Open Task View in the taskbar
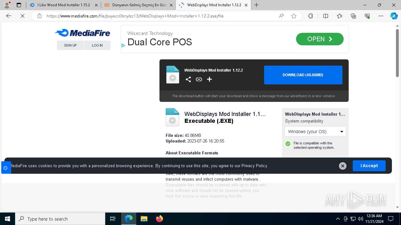The width and height of the screenshot is (401, 225). tap(113, 219)
